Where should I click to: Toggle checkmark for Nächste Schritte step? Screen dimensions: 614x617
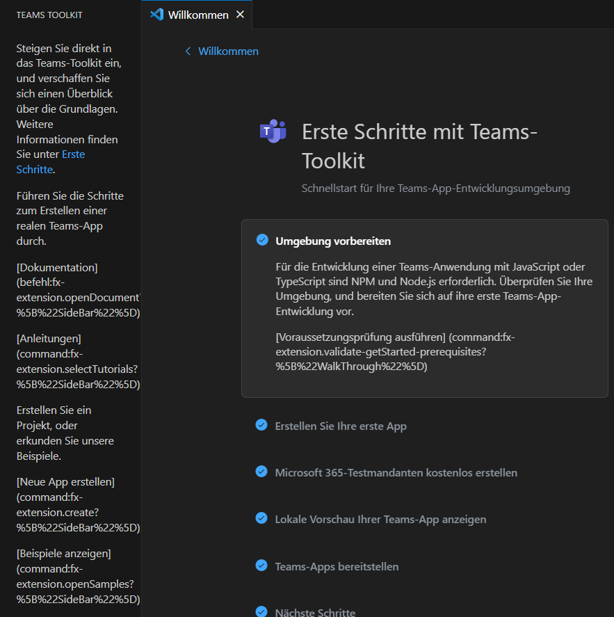261,611
